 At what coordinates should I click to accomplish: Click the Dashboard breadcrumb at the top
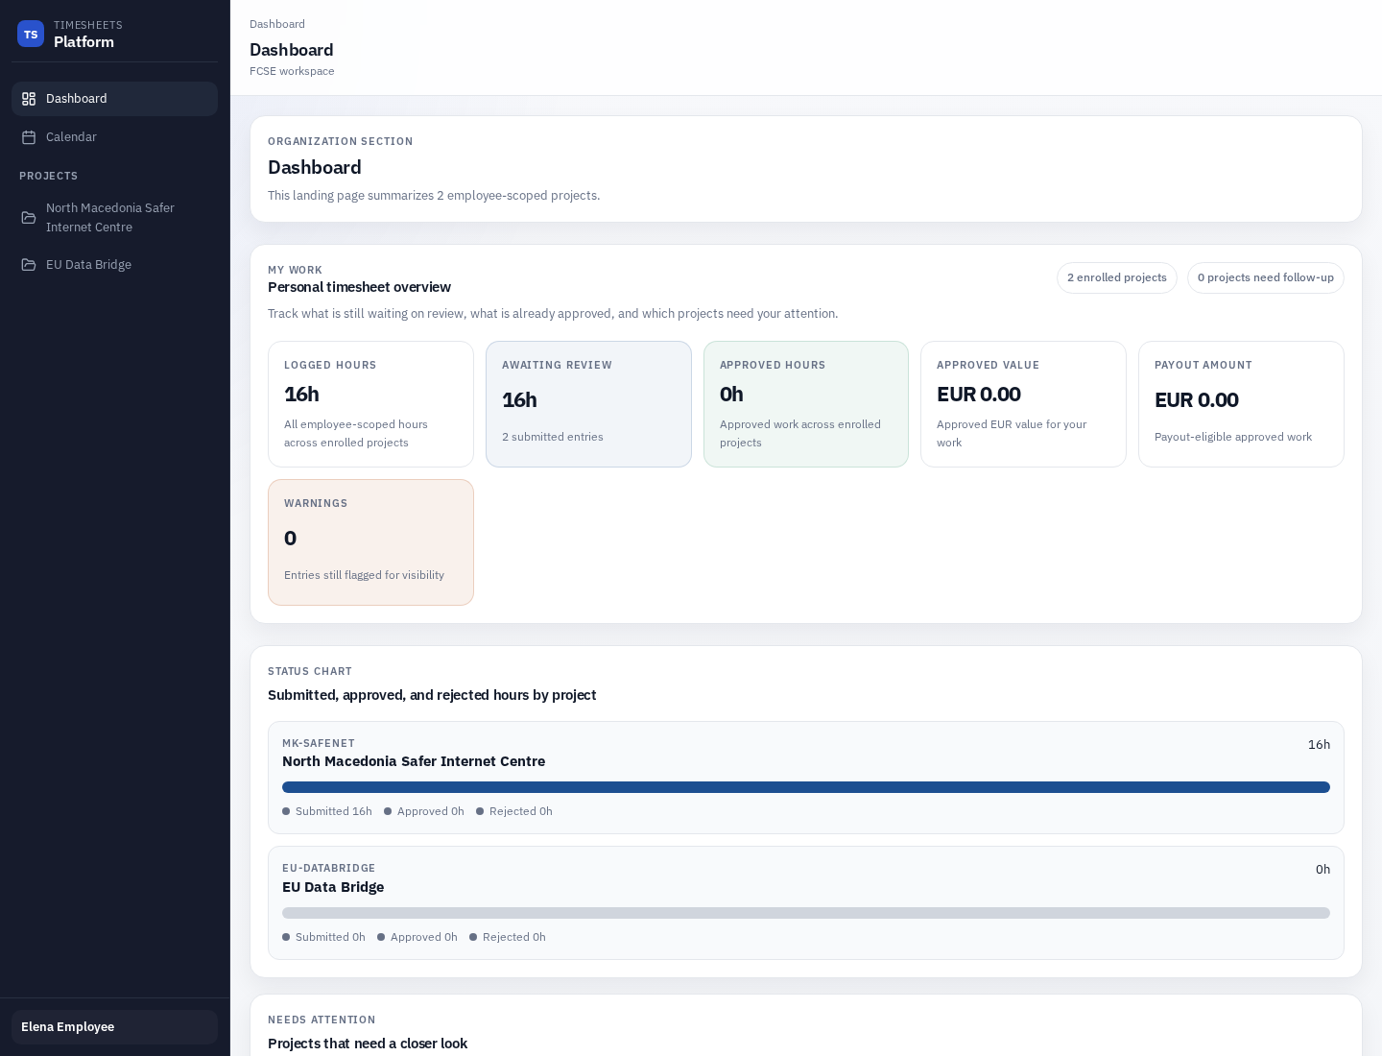tap(277, 24)
